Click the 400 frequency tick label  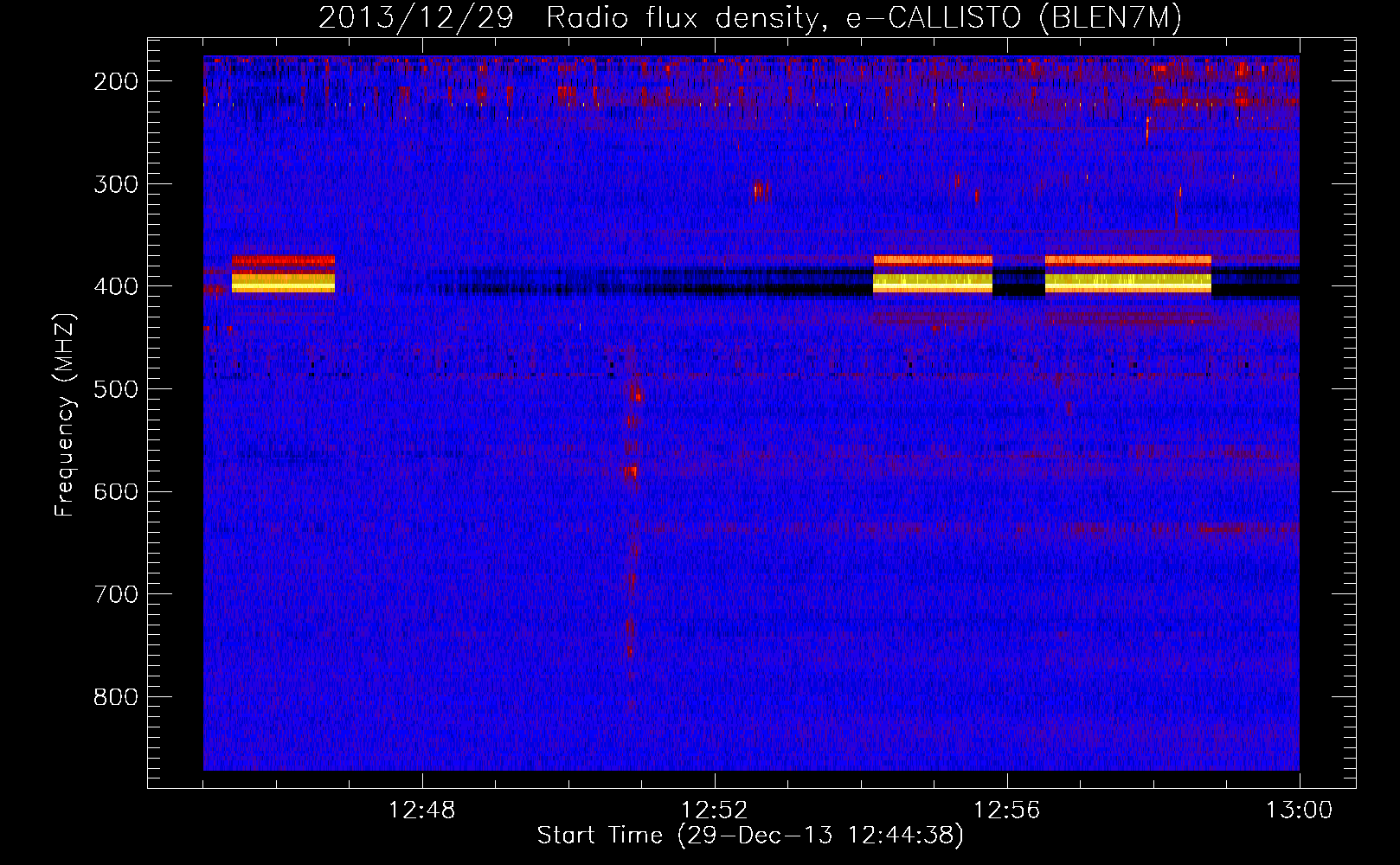point(115,286)
